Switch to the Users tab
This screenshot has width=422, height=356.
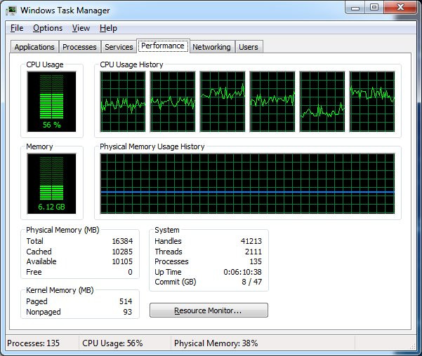(249, 47)
